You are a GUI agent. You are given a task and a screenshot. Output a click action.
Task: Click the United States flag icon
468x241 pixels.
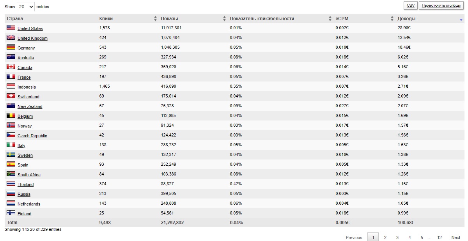tap(11, 28)
